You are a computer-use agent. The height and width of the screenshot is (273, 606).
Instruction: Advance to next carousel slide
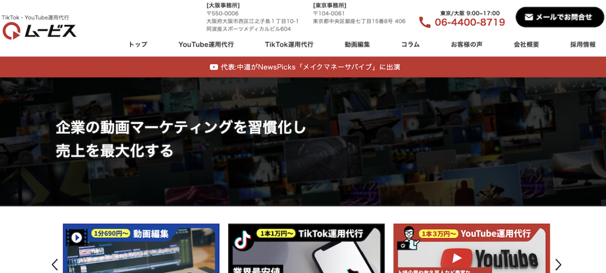pyautogui.click(x=558, y=264)
